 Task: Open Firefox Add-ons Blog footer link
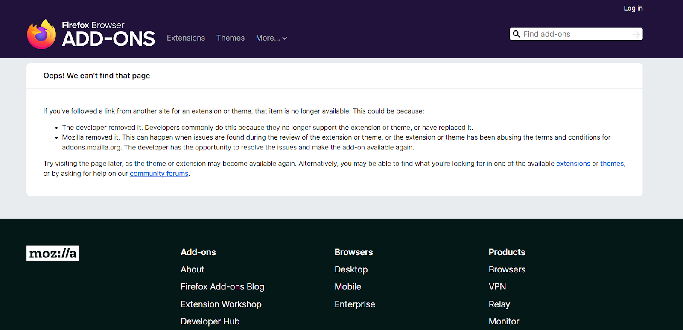pos(222,287)
